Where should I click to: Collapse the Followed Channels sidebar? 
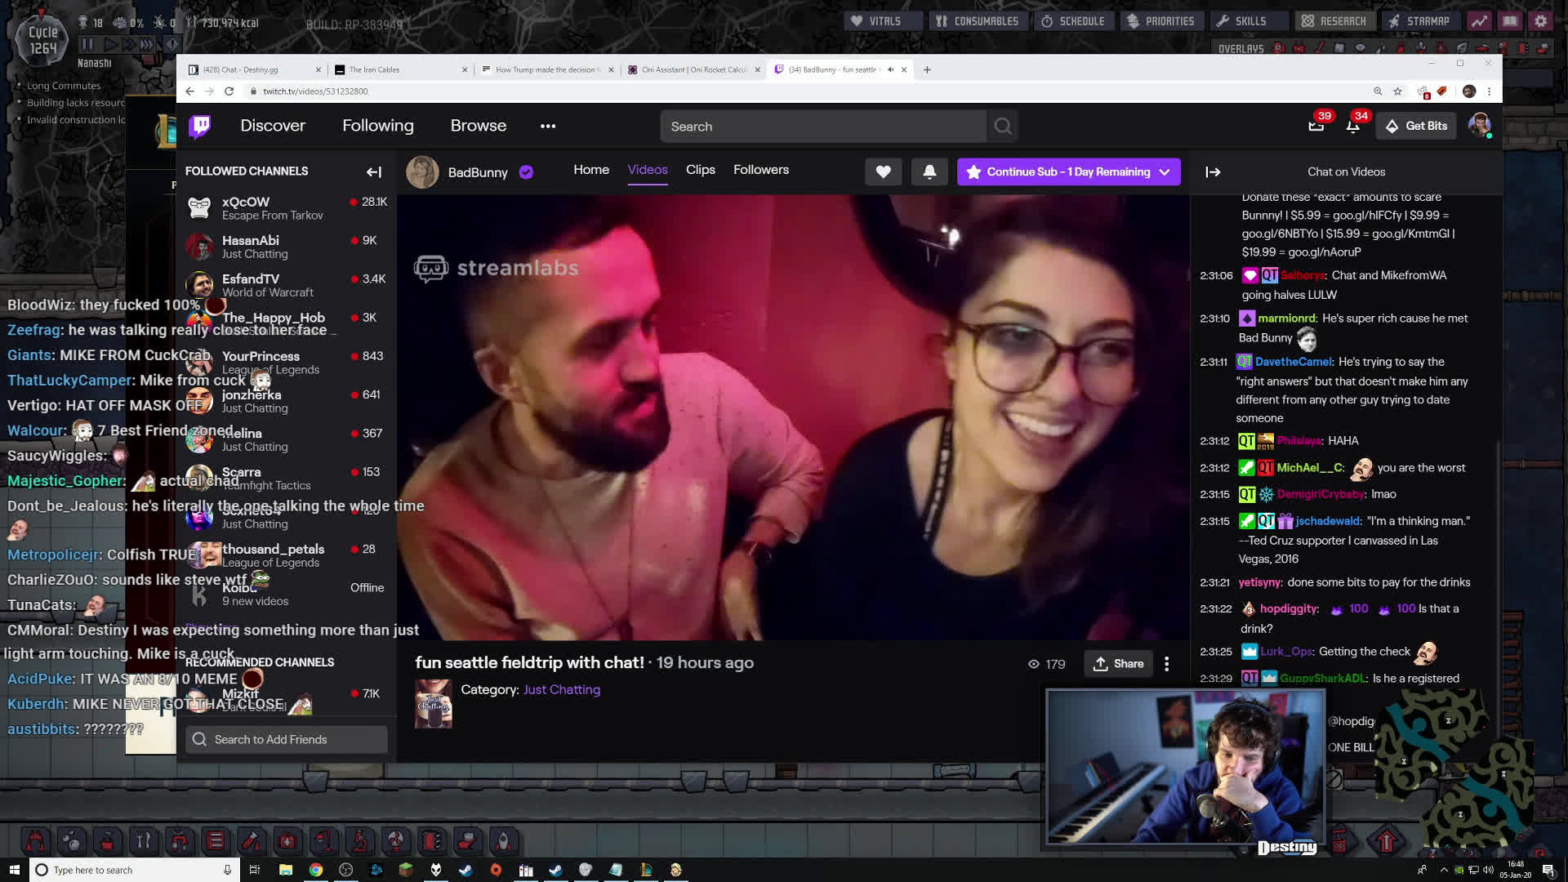374,171
